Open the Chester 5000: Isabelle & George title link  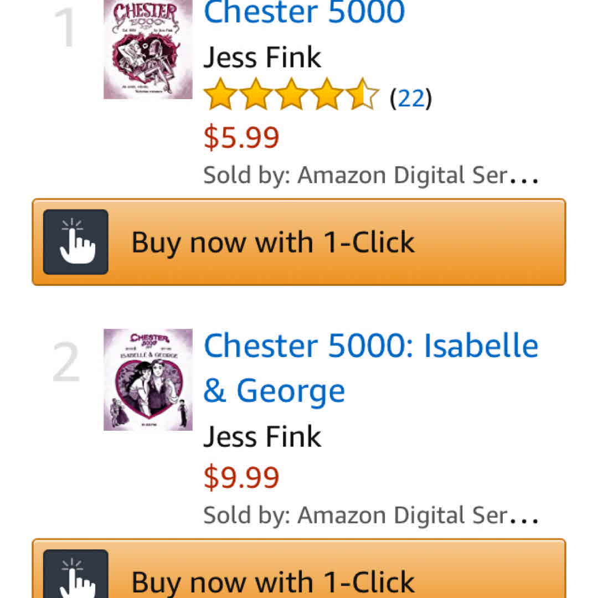(x=371, y=368)
